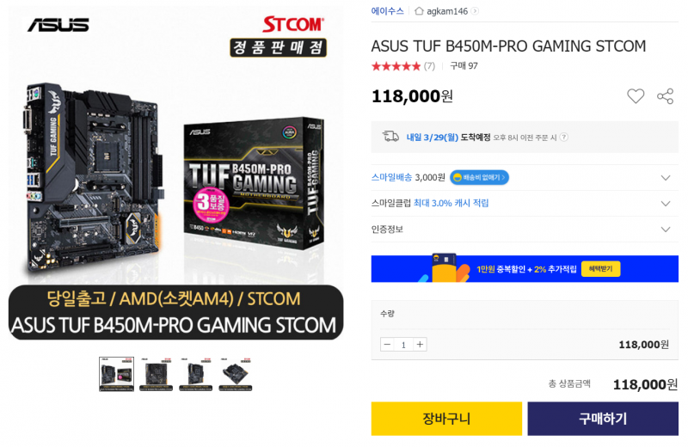This screenshot has height=447, width=688.
Task: Add item to cart with 장바구니
Action: [446, 419]
